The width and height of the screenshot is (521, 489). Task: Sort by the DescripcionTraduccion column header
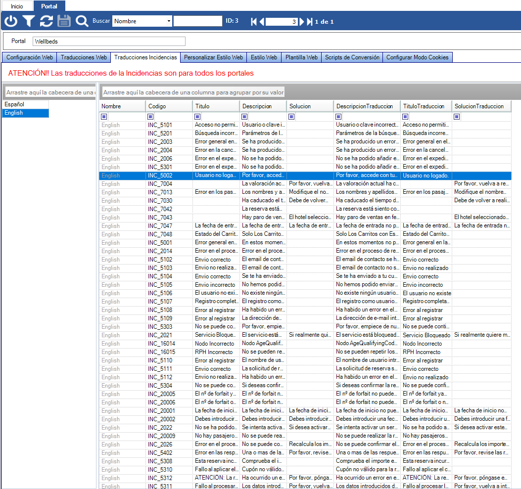tap(367, 106)
